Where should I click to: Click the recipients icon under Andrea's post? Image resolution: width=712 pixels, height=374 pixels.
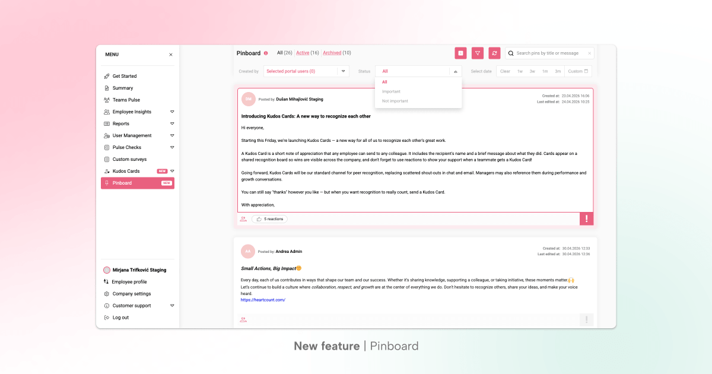pyautogui.click(x=243, y=319)
